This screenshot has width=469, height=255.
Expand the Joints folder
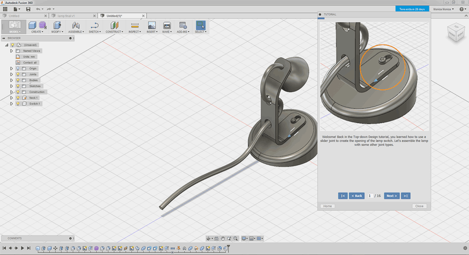click(11, 74)
